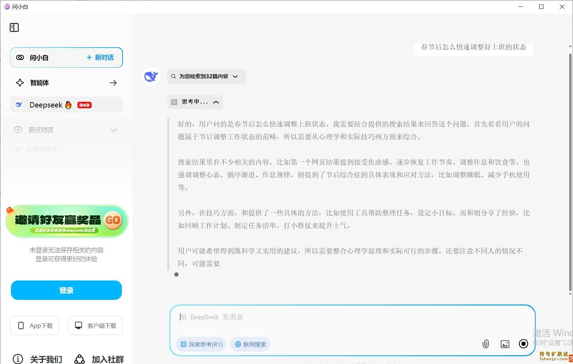Viewport: 573px width, 364px height.
Task: Collapse the 最近对话 list chevron
Action: [113, 130]
